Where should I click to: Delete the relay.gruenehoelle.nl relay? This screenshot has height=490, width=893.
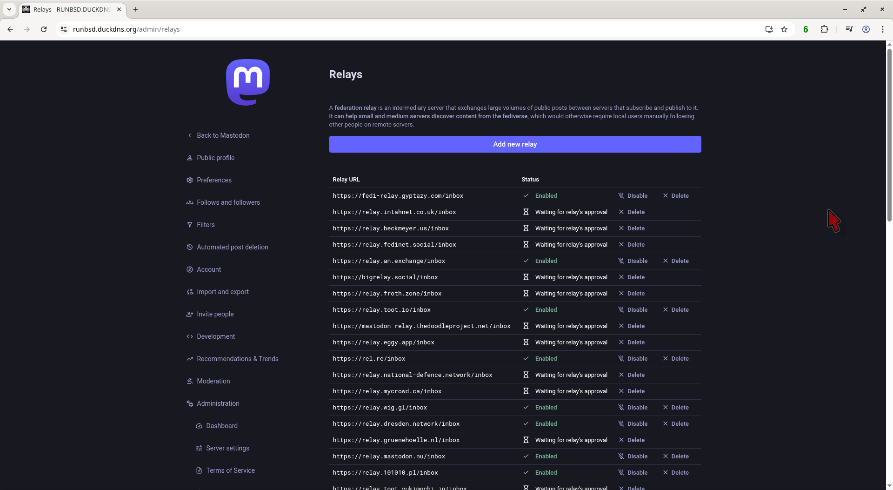[632, 440]
